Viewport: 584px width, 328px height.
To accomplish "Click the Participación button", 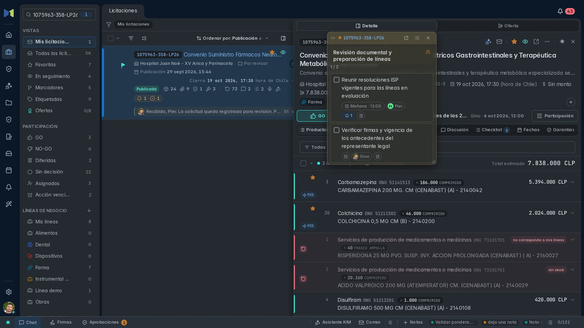I will [x=555, y=116].
